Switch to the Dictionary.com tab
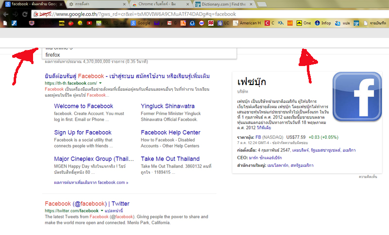The height and width of the screenshot is (235, 389). (x=224, y=4)
